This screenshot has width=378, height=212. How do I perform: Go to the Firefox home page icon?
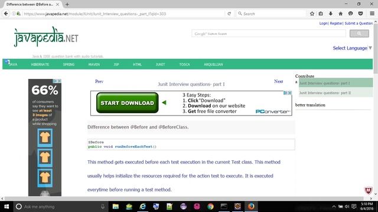pyautogui.click(x=340, y=14)
